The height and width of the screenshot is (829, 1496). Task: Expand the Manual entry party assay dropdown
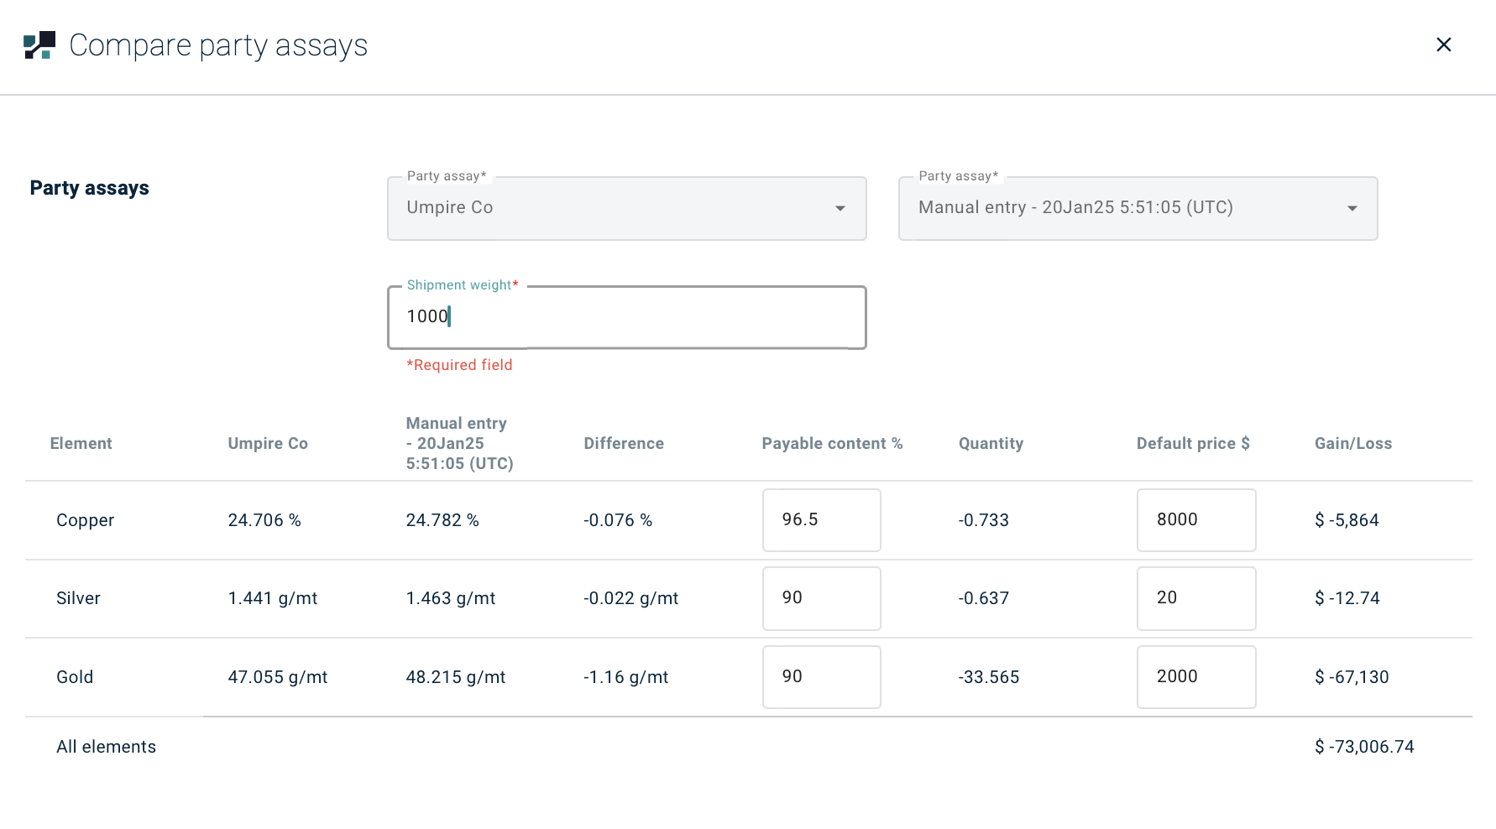coord(1125,208)
